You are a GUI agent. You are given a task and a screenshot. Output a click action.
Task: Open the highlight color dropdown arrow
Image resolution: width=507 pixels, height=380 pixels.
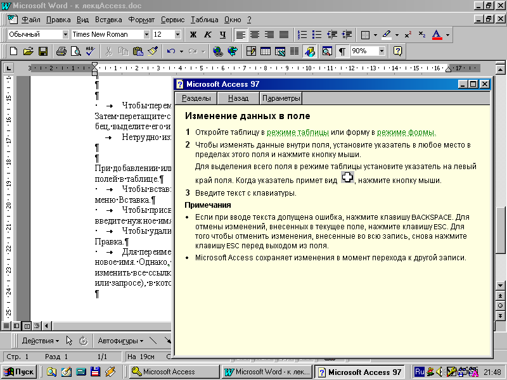(397, 34)
